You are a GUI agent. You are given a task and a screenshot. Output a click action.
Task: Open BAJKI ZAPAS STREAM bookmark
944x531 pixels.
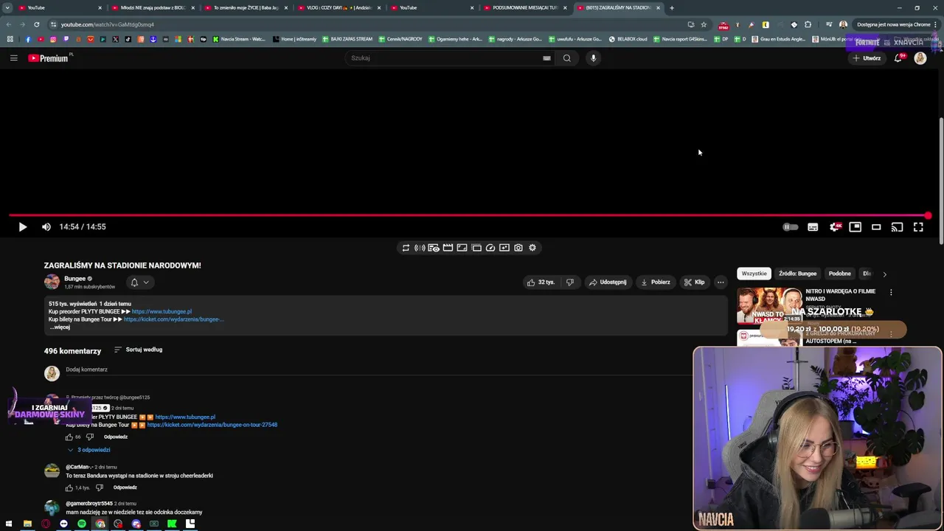(x=347, y=39)
